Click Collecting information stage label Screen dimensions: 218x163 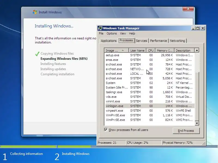26,154
